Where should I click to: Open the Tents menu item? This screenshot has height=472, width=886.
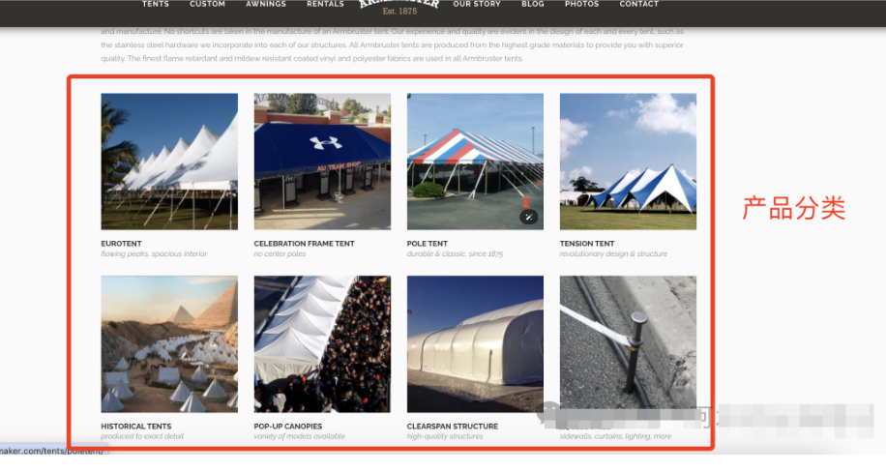click(x=156, y=4)
